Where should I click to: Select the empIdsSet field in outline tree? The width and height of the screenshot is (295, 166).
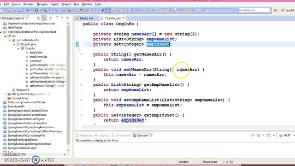[x=36, y=53]
